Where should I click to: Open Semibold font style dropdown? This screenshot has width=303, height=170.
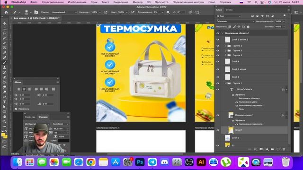pyautogui.click(x=61, y=124)
